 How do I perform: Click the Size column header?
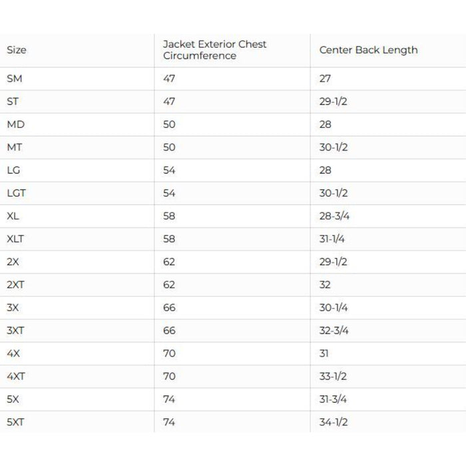[x=17, y=50]
